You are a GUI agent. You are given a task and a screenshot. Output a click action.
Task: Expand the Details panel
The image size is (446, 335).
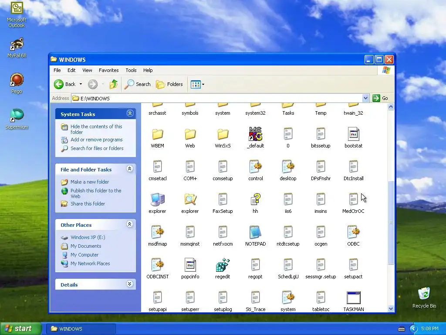[130, 284]
